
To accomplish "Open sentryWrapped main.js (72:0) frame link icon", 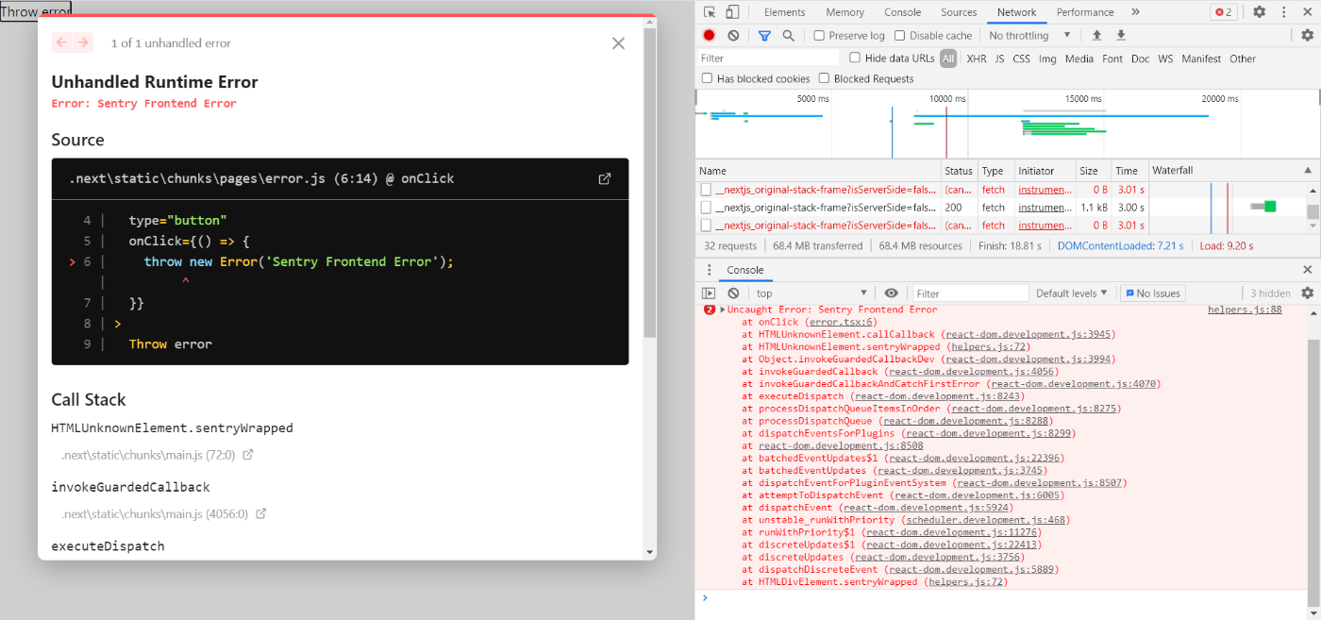I will pos(248,455).
